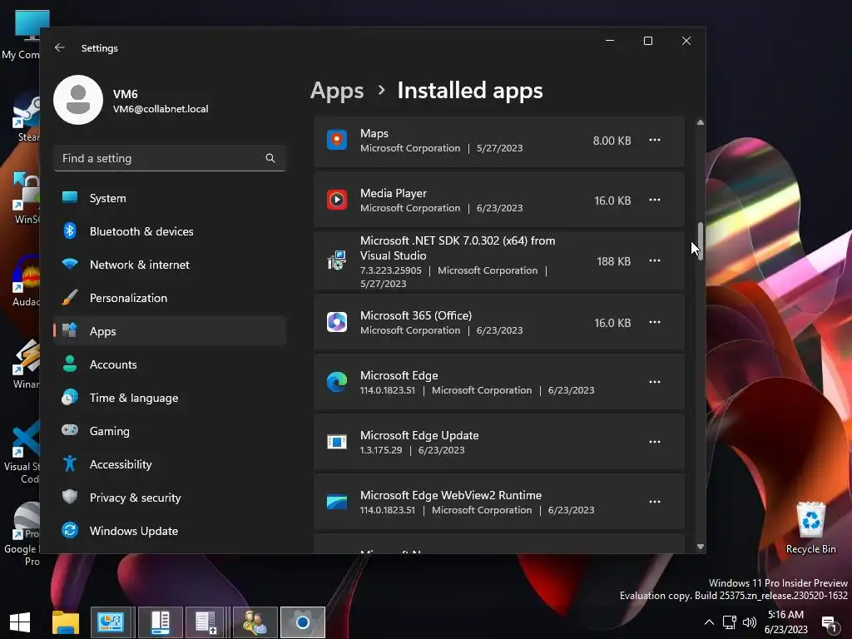
Task: Show hidden tray icons chevron
Action: click(x=709, y=622)
